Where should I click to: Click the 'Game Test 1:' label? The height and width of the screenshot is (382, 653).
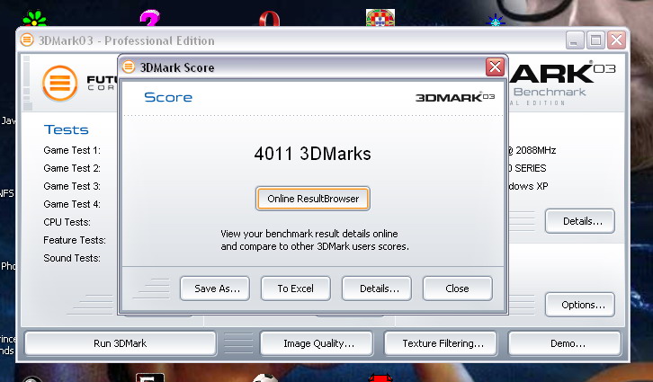click(x=72, y=150)
